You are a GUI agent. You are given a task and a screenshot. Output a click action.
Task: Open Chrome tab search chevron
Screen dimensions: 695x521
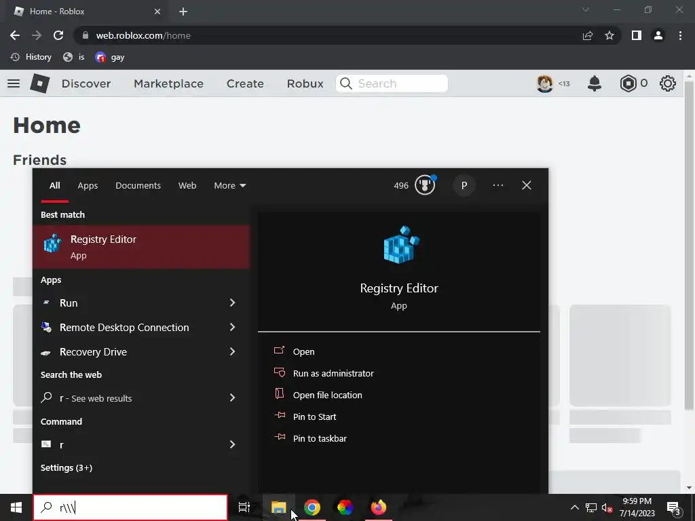(586, 9)
